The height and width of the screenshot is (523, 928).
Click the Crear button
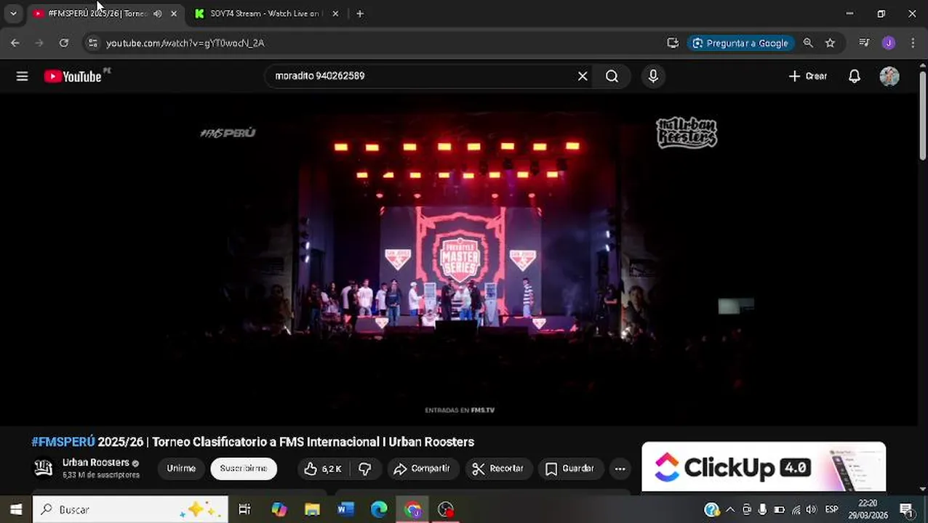[808, 76]
